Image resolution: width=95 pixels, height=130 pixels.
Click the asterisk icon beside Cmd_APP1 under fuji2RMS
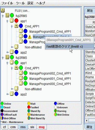pyautogui.click(x=16, y=26)
